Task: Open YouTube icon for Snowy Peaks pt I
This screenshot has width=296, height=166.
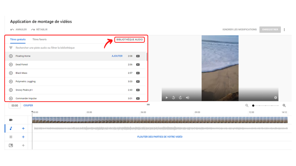Action: point(138,90)
